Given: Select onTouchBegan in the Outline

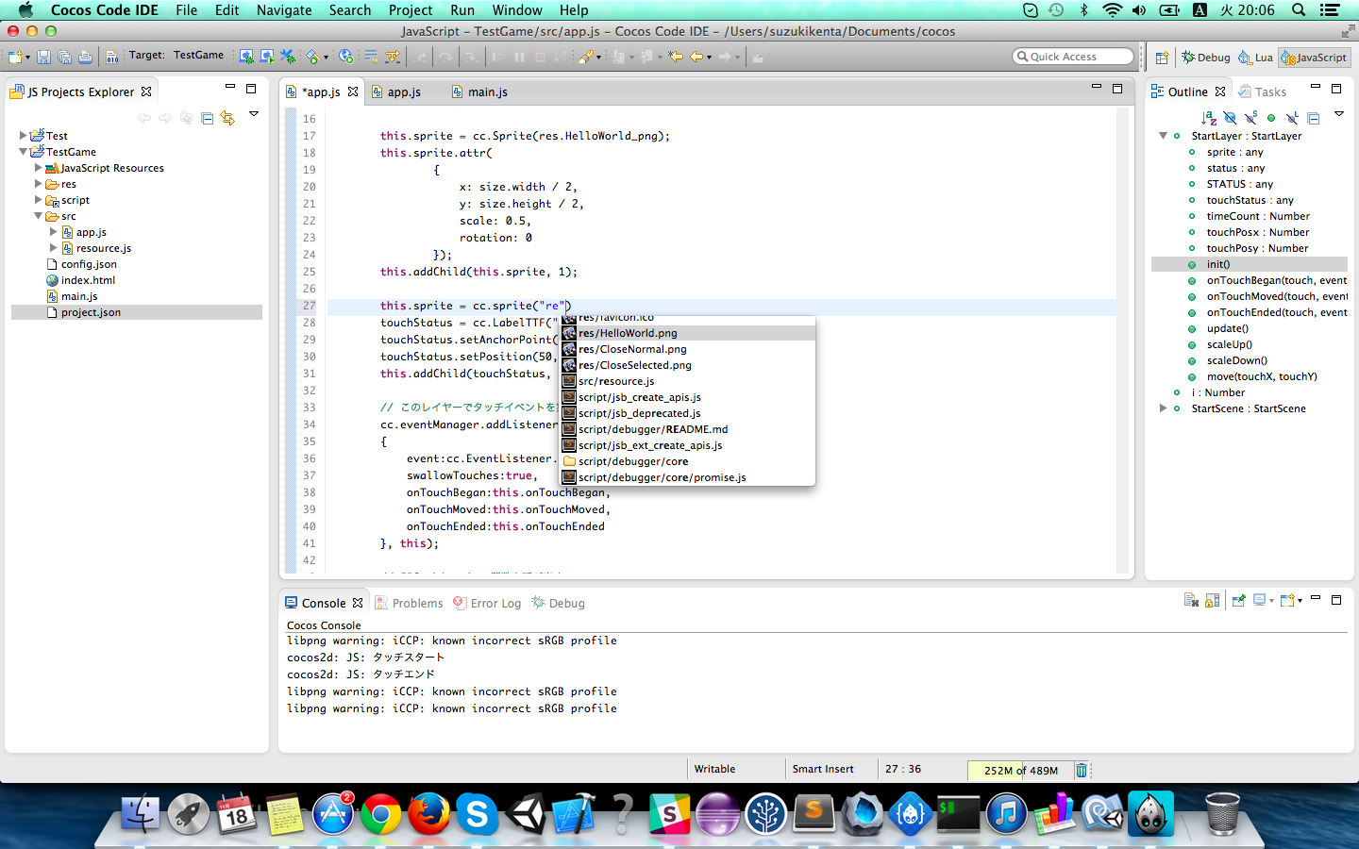Looking at the screenshot, I should pos(1277,280).
